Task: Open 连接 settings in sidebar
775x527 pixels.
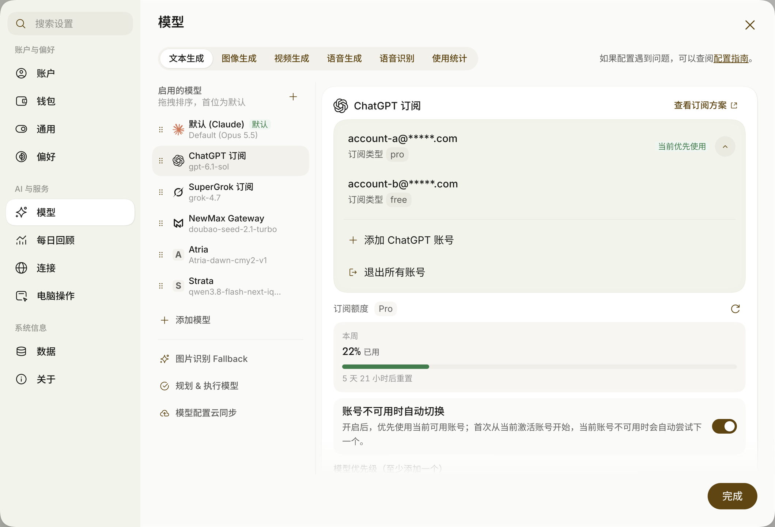Action: [70, 268]
